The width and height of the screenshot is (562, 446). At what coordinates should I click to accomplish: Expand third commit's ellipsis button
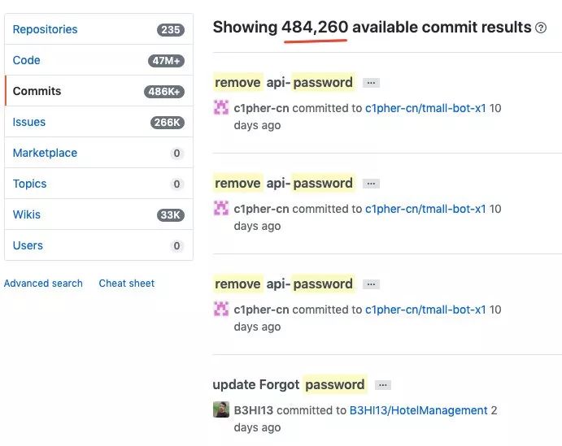[371, 284]
